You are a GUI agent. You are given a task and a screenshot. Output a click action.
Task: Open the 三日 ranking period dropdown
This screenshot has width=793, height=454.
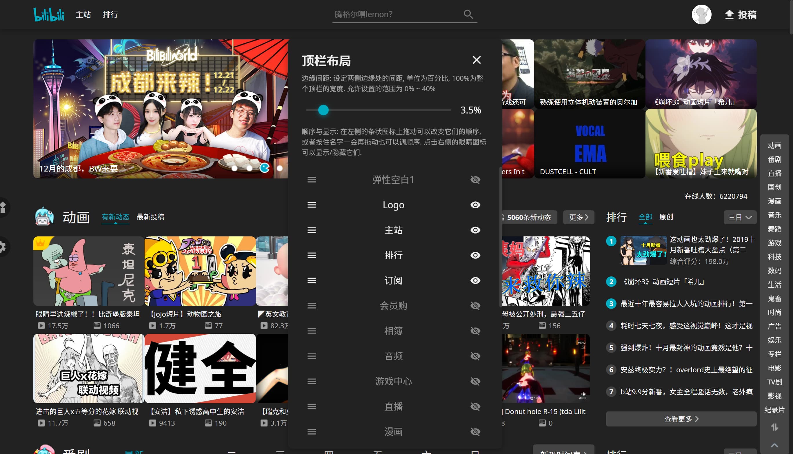(x=740, y=217)
